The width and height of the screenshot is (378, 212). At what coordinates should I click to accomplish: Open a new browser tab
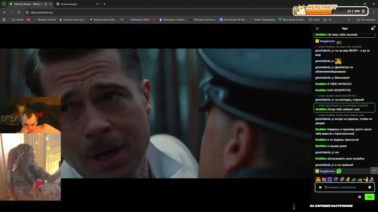pyautogui.click(x=104, y=4)
